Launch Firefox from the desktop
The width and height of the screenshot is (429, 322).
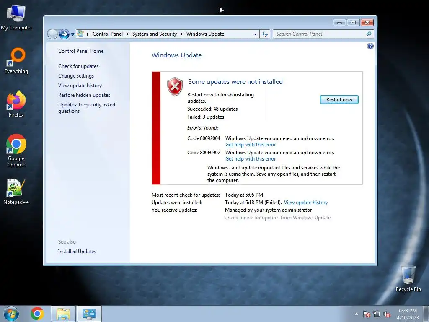click(16, 104)
